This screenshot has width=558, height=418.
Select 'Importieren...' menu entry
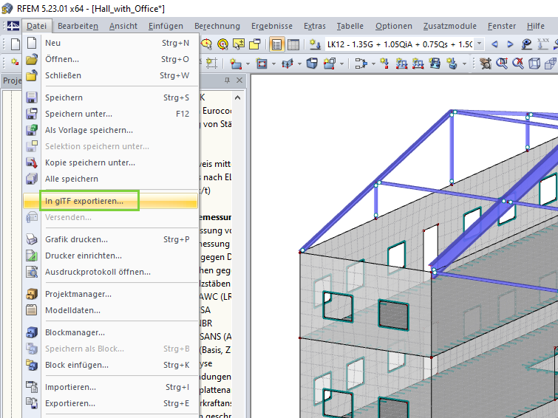coord(110,387)
